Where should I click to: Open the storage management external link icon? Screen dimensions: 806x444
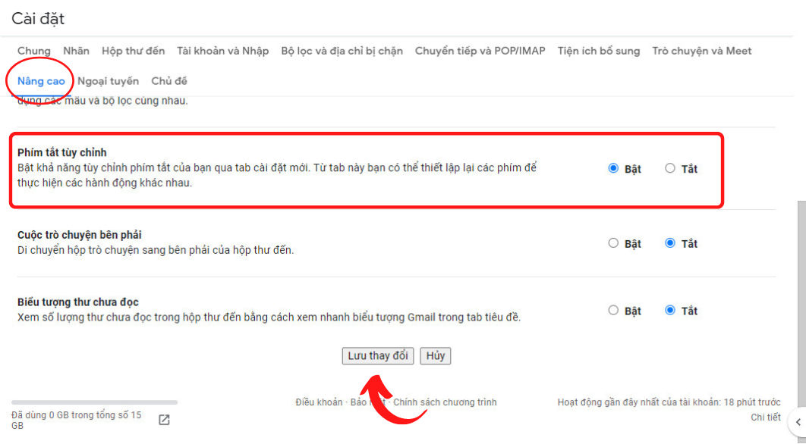click(164, 420)
